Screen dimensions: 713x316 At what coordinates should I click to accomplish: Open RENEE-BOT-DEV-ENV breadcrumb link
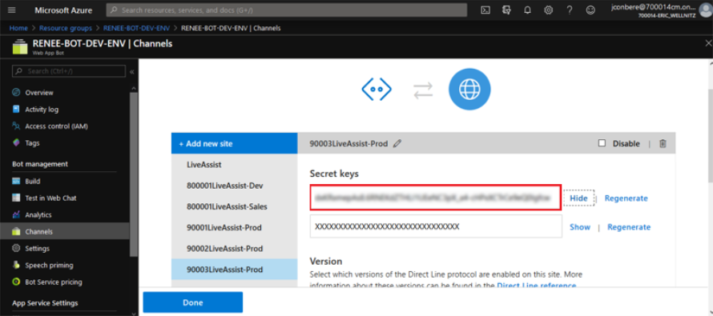click(136, 28)
